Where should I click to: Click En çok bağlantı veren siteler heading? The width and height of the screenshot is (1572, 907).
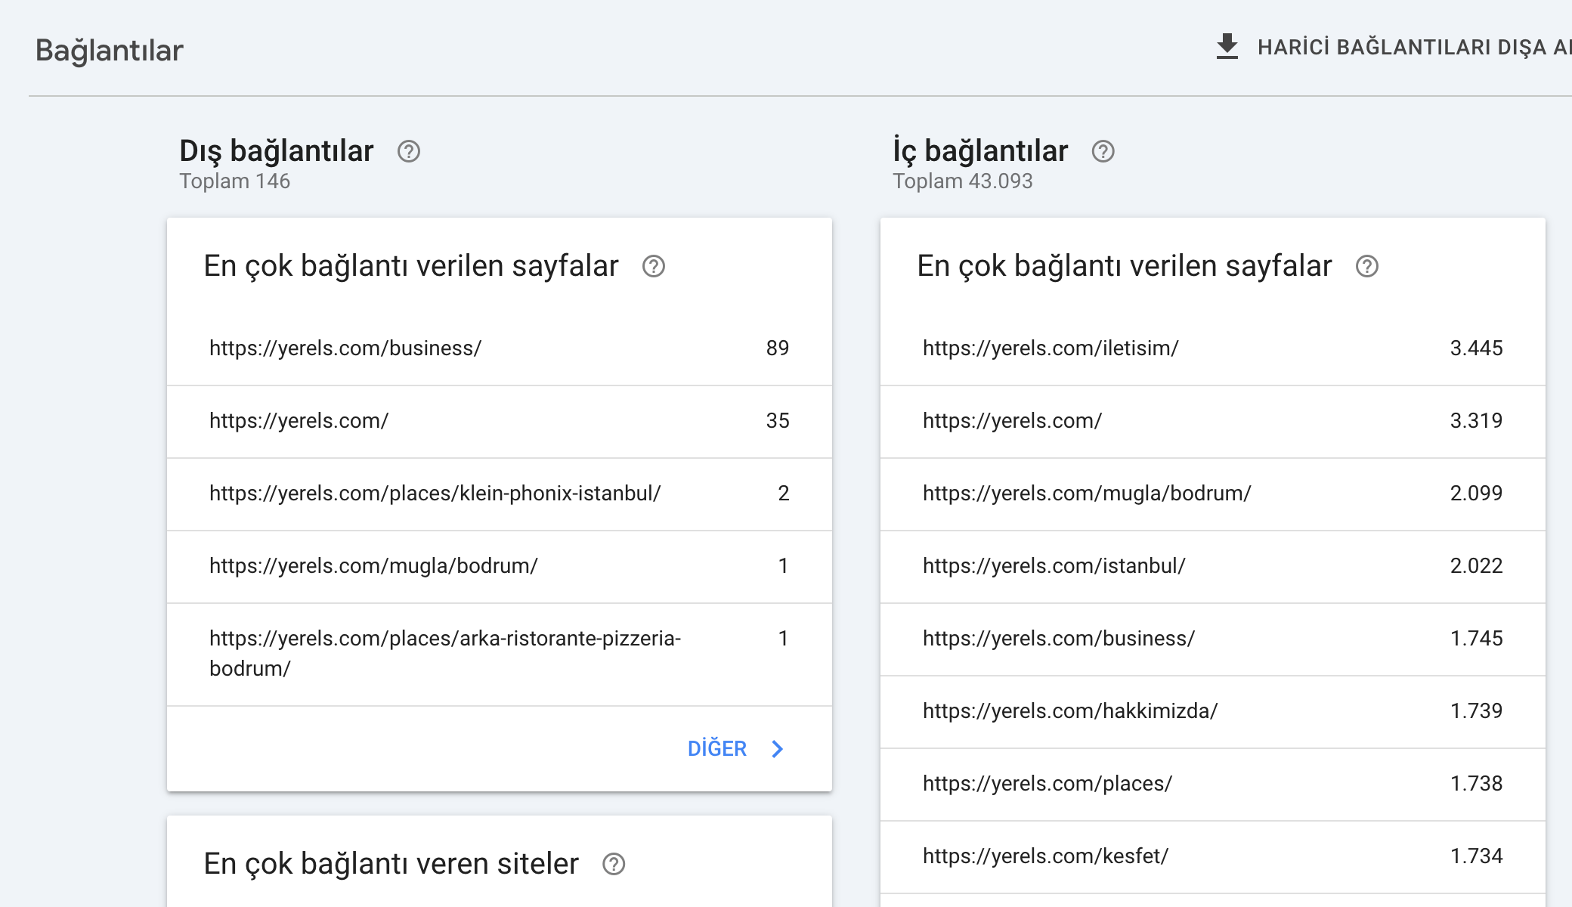tap(391, 864)
